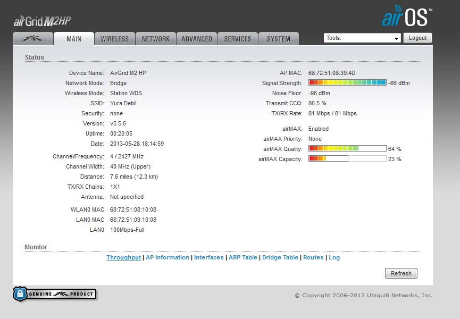View the Bridge Table

280,257
